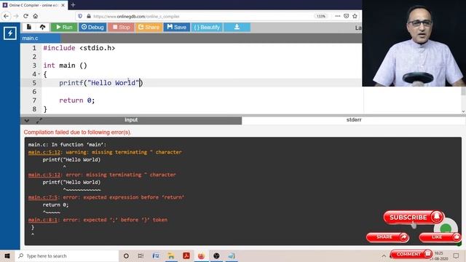Click line number 6 in the gutter

[34, 92]
